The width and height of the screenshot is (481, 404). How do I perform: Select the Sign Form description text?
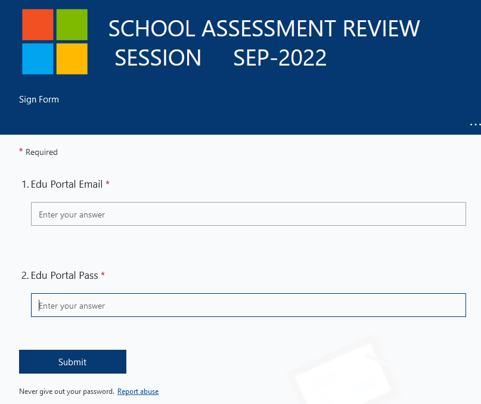tap(39, 100)
